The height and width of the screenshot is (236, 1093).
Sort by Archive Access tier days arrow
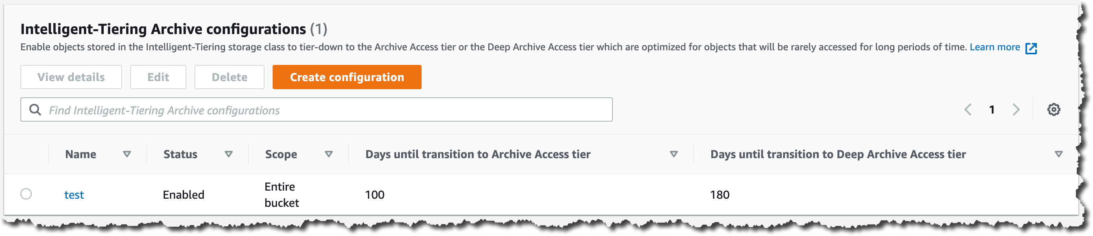pos(674,154)
